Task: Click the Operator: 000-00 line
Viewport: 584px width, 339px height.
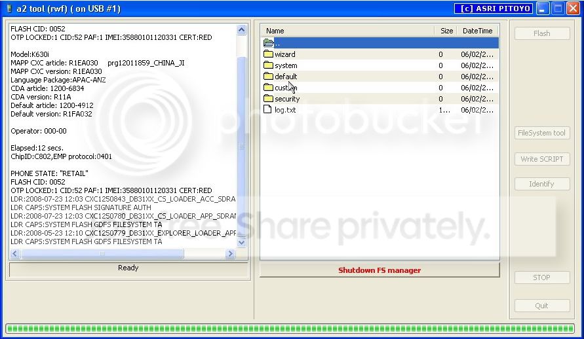Action: 39,131
